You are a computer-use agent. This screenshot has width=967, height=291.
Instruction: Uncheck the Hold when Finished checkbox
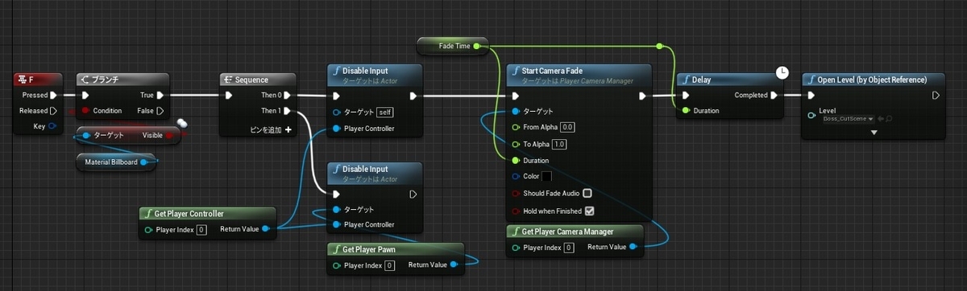pyautogui.click(x=589, y=211)
